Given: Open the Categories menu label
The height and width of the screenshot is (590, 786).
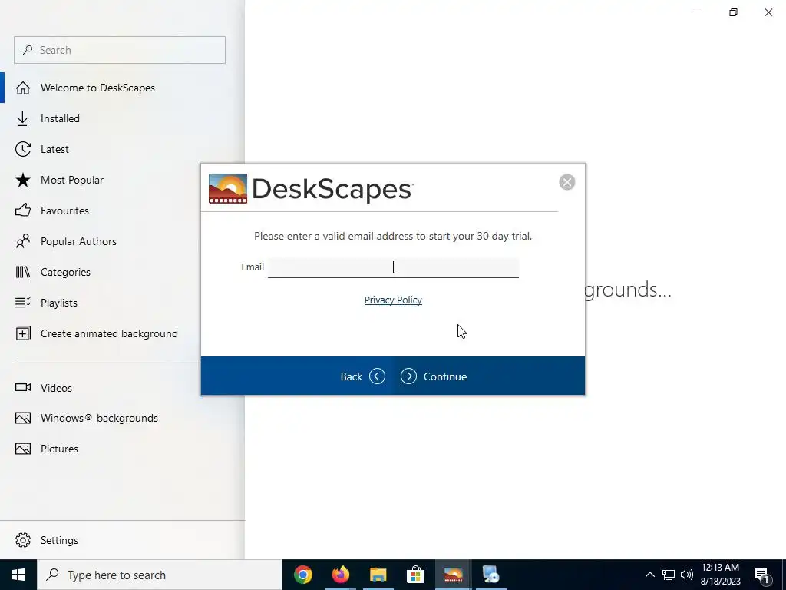Looking at the screenshot, I should pyautogui.click(x=66, y=272).
